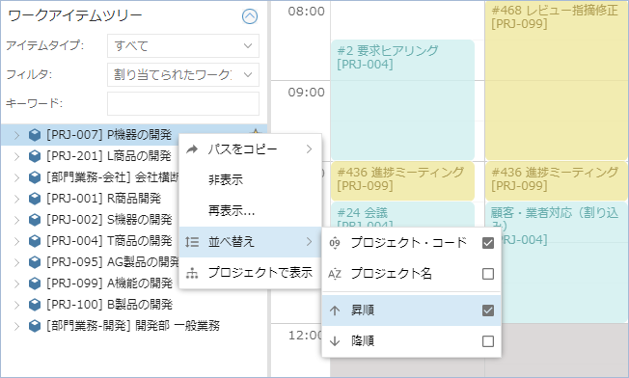The image size is (629, 378).
Task: Click the share arrow icon beside パスをコピー
Action: (192, 149)
